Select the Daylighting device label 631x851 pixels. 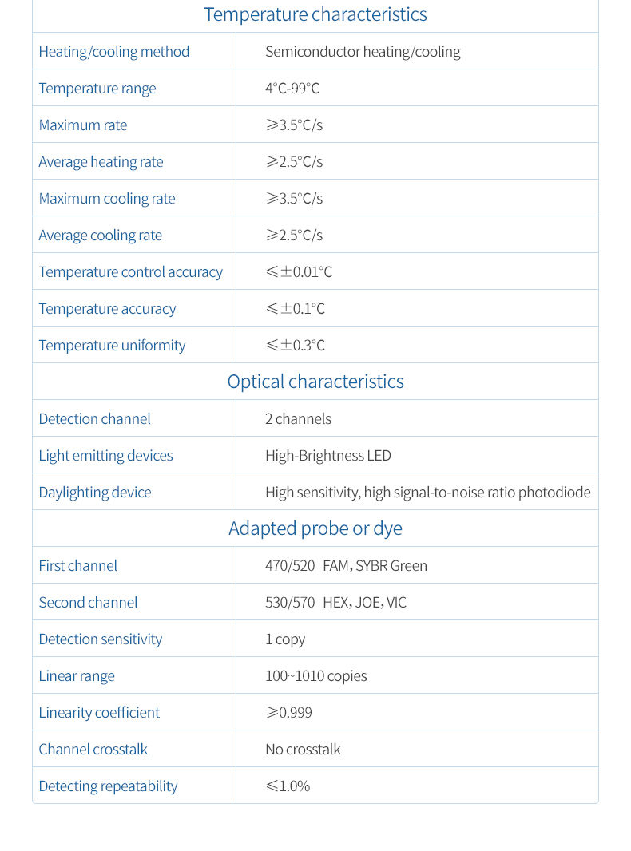95,493
